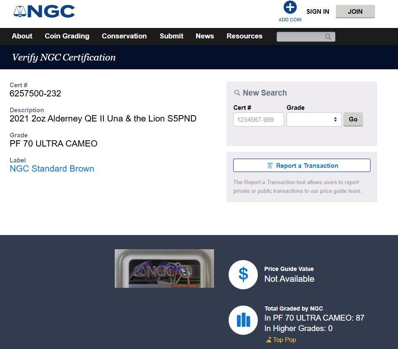Click the Top Pop link
This screenshot has width=398, height=349.
(284, 340)
